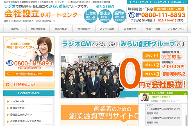Click sidebar free-call icon beside 0800 number
This screenshot has height=126, width=191.
[x=10, y=63]
